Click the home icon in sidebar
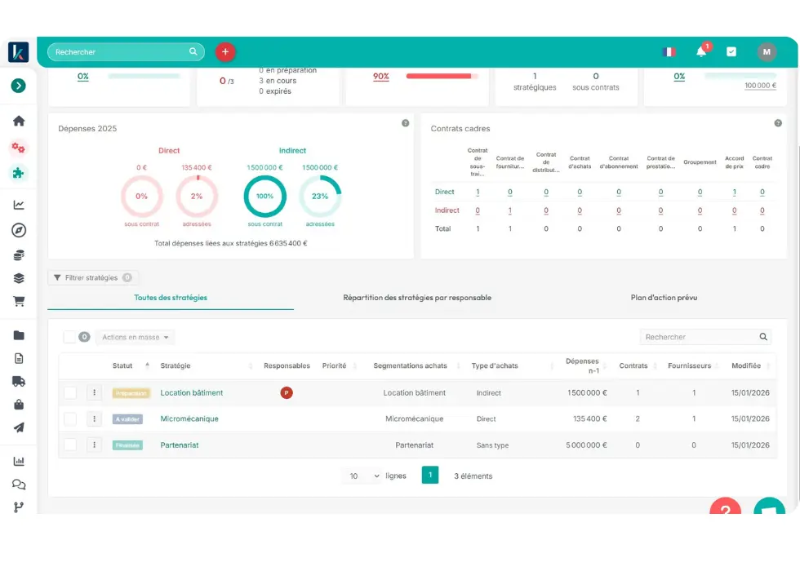Screen dimensions: 800x571 (x=19, y=121)
